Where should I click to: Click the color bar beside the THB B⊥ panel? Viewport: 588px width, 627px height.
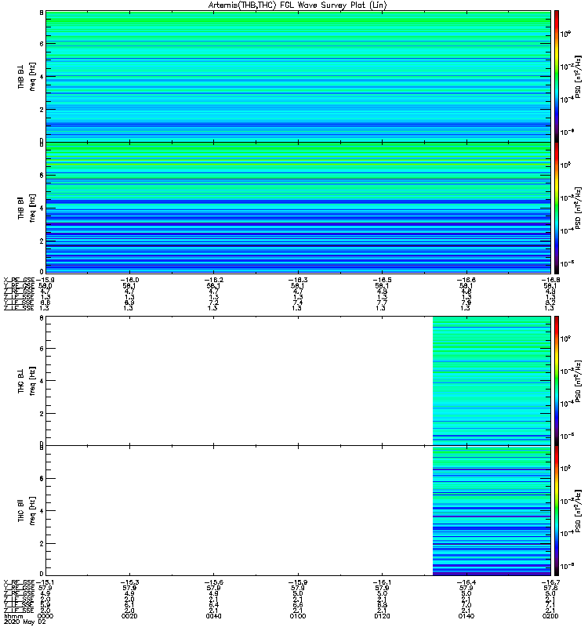557,76
